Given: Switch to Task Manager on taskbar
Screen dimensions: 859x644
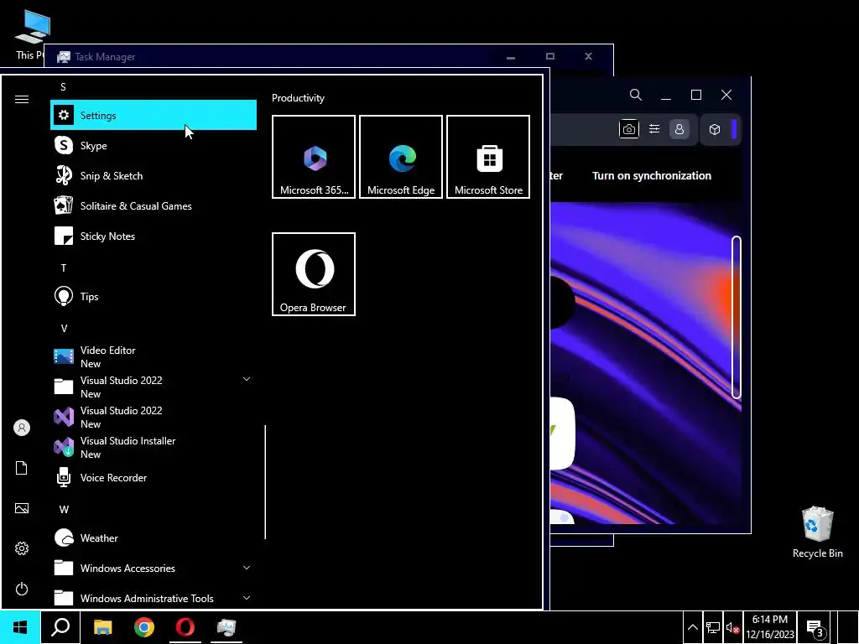Looking at the screenshot, I should coord(226,627).
